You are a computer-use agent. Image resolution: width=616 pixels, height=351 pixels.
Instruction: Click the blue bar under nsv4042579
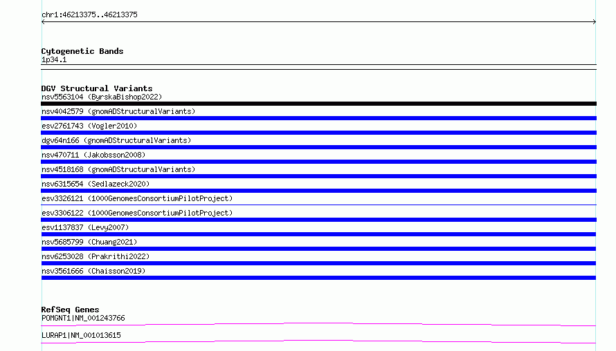tap(318, 118)
